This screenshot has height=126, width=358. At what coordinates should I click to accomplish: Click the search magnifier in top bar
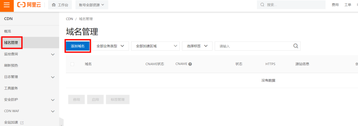pos(262,5)
